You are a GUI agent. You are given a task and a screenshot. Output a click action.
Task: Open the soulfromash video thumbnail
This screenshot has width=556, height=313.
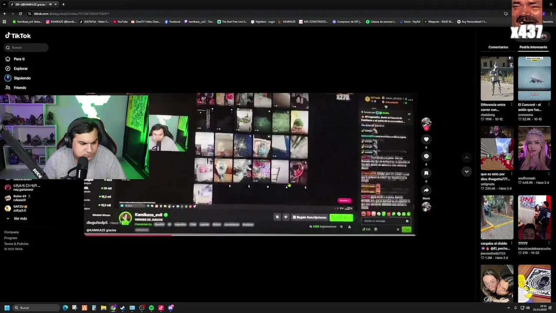click(534, 148)
